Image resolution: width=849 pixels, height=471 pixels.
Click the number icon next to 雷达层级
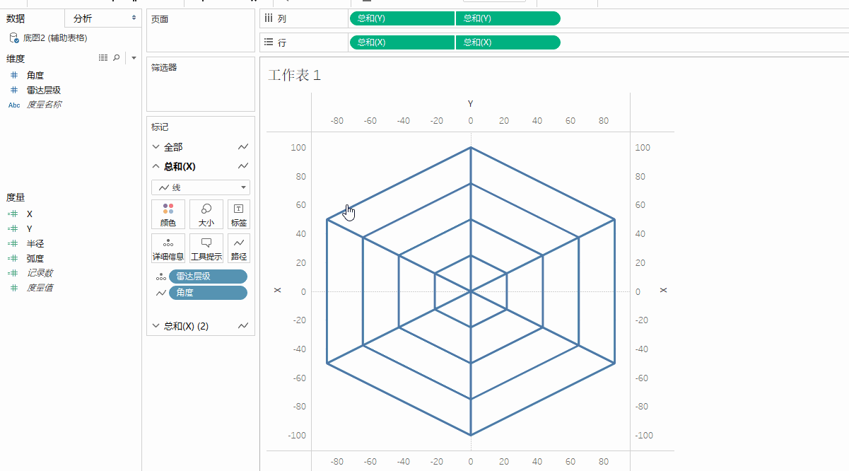[14, 90]
